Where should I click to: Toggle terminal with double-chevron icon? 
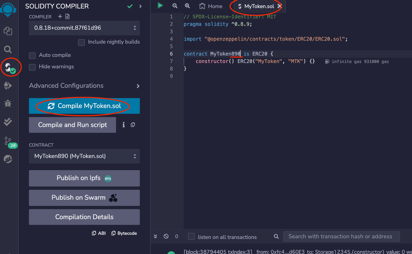(155, 237)
